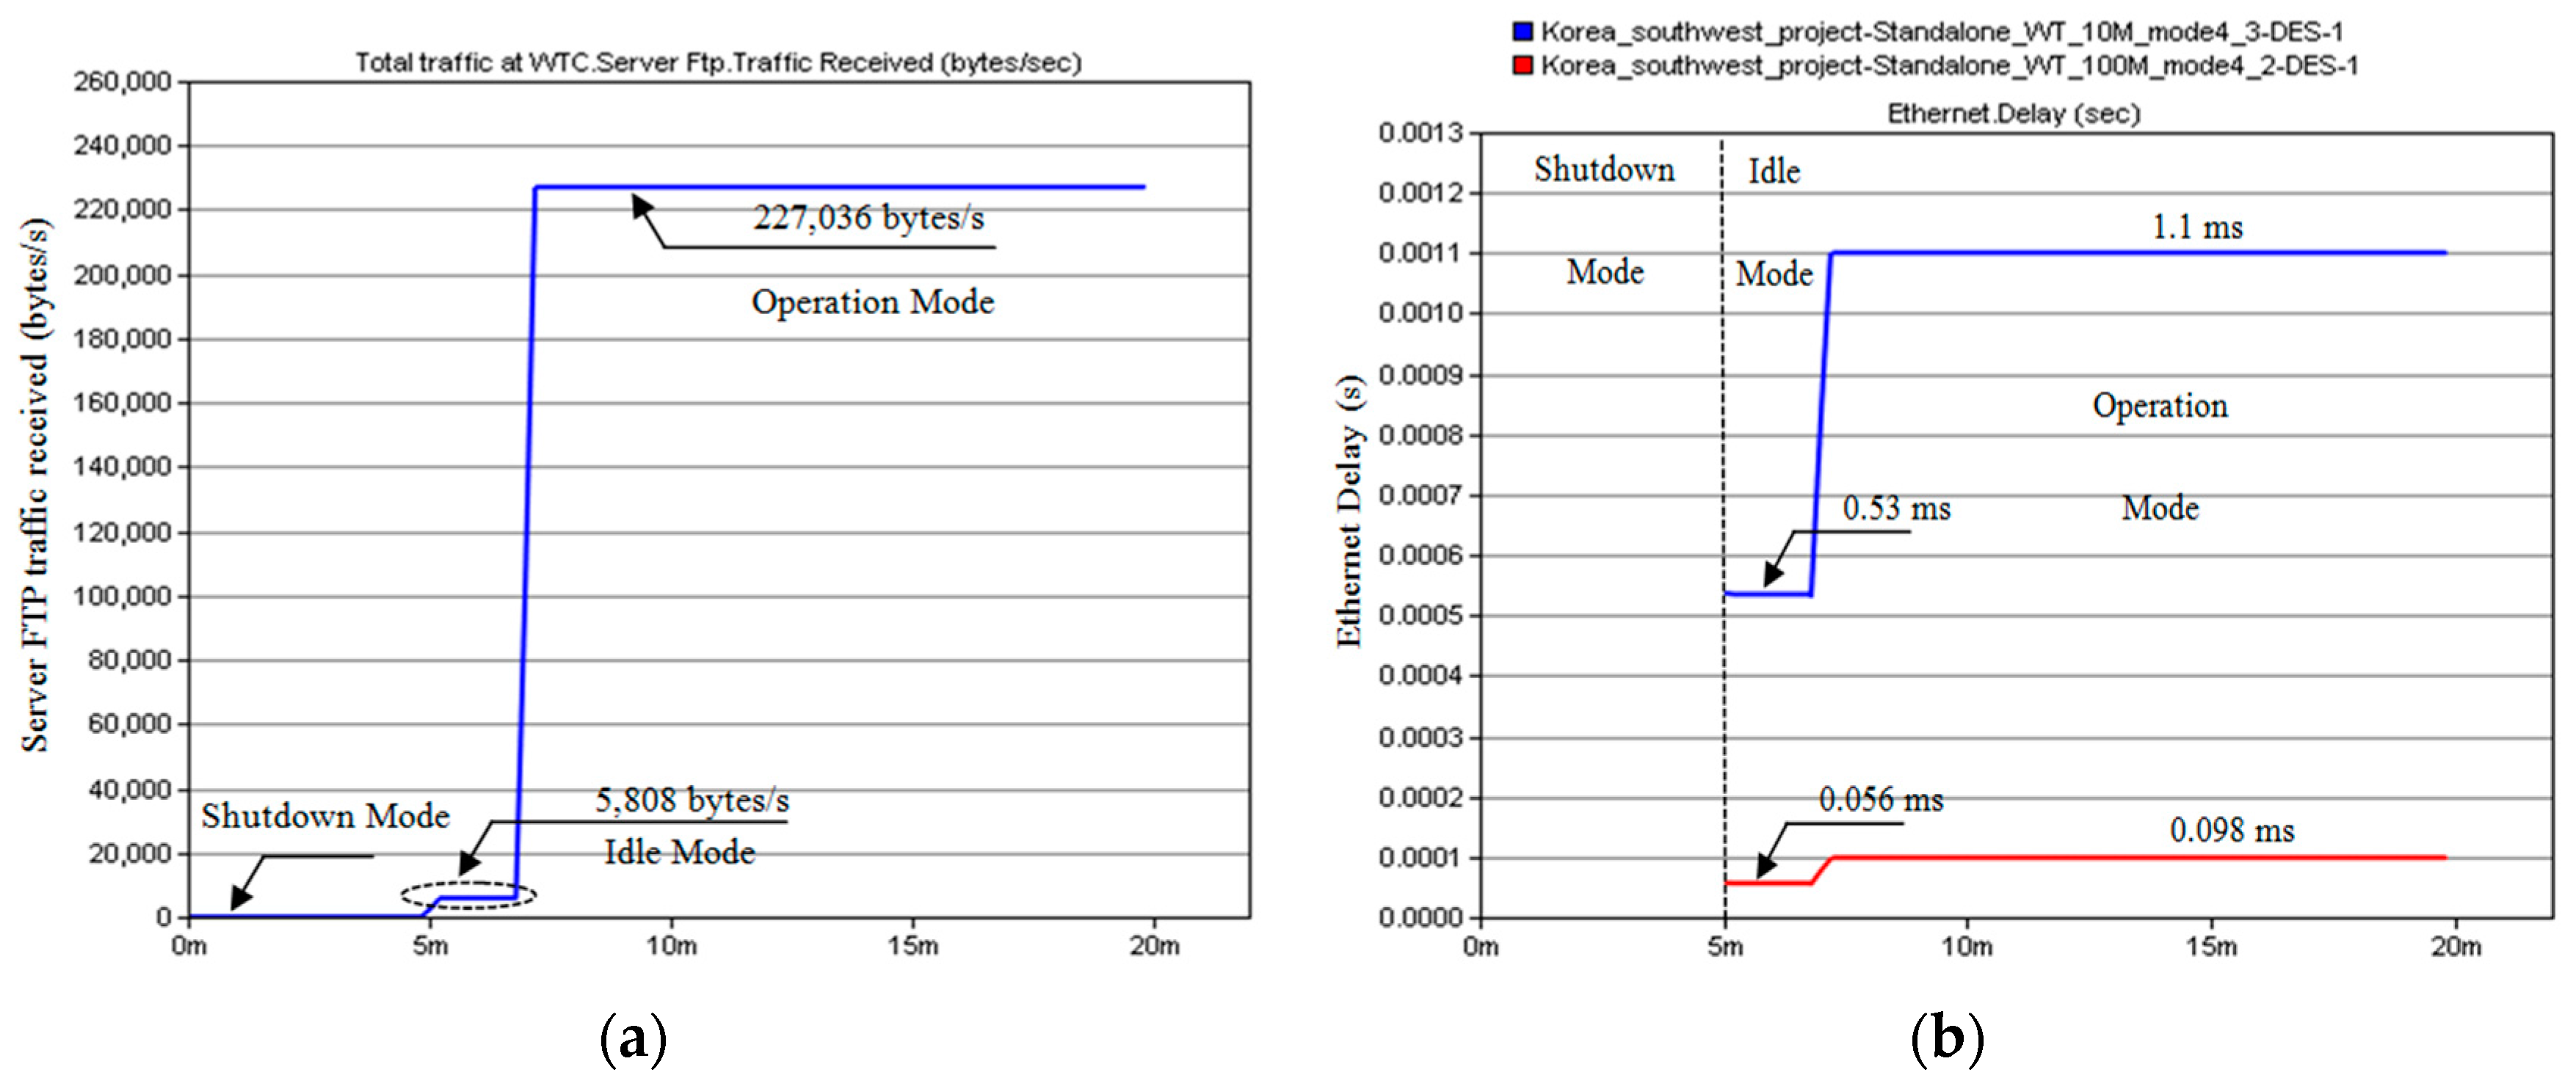Viewport: 2576px width, 1086px height.
Task: Click the 5,808 bytes/s annotation text
Action: pyautogui.click(x=692, y=800)
